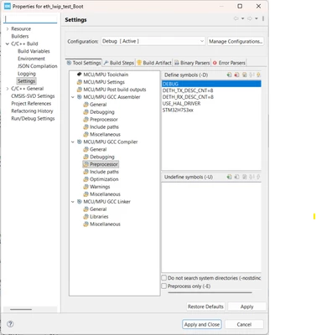
Task: Delete icon in Undefine symbols toolbar
Action: pos(236,177)
